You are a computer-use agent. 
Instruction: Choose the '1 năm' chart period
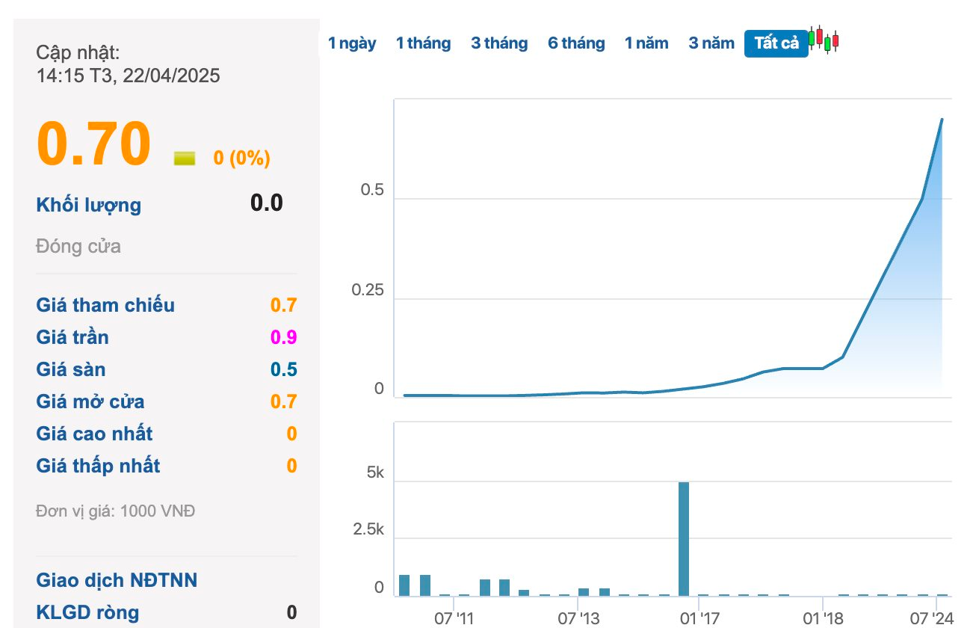tap(646, 43)
